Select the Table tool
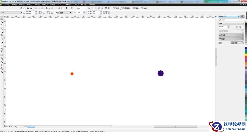Image resolution: width=247 pixels, height=132 pixels. (2, 55)
